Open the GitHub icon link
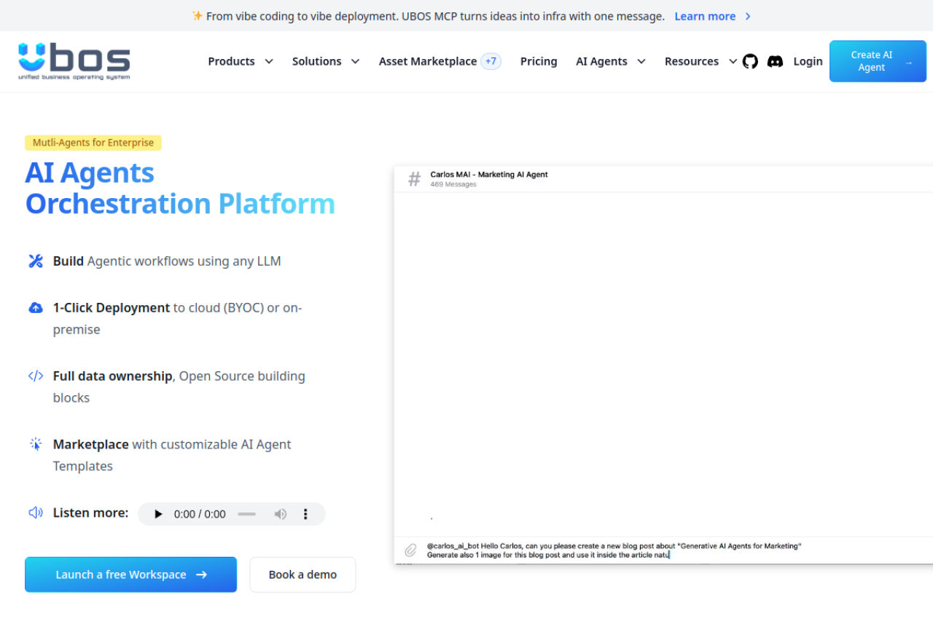 [750, 61]
